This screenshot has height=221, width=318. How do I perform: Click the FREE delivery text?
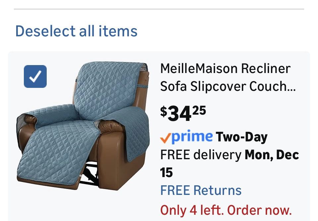tap(201, 155)
